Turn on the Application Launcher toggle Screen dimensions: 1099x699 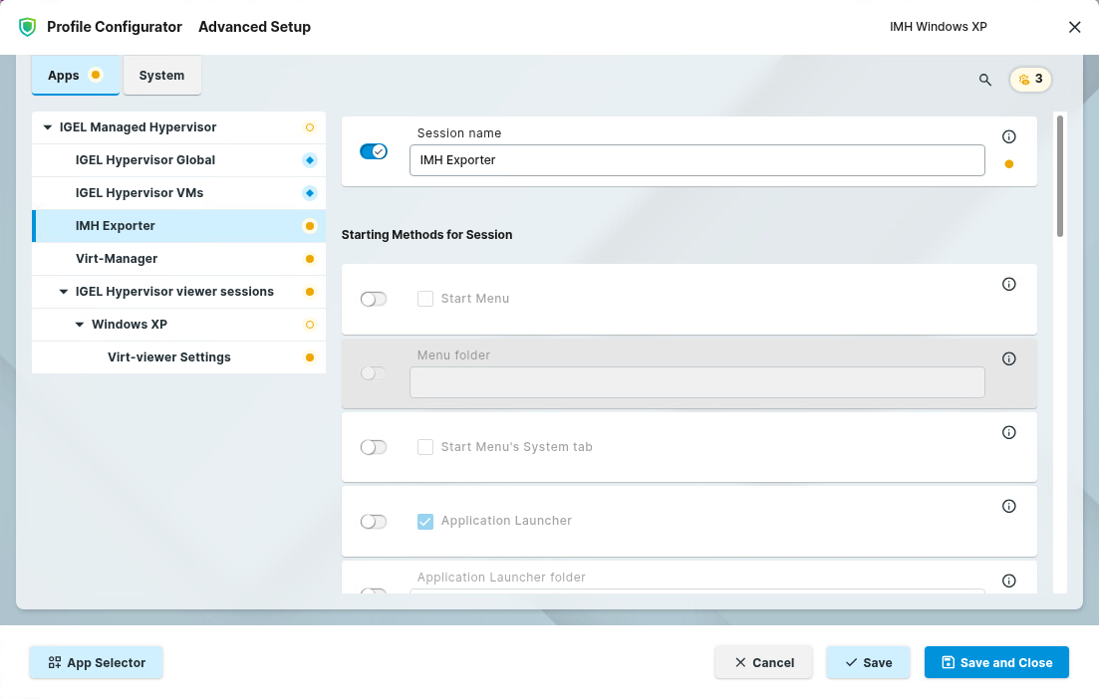coord(373,522)
